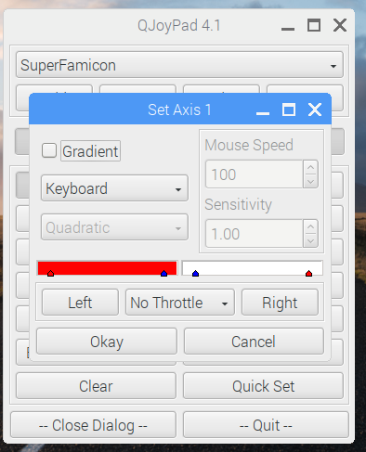Click the blue marker on left red bar
Screen dimensions: 366x452
point(164,273)
